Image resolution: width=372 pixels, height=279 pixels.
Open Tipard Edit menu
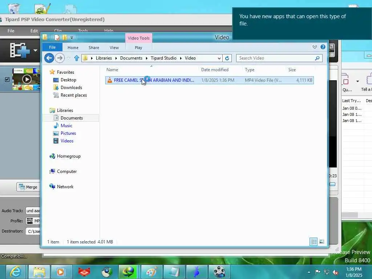point(34,31)
